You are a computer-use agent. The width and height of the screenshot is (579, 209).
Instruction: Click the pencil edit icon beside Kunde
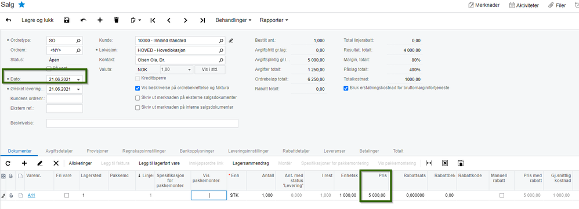tap(231, 41)
